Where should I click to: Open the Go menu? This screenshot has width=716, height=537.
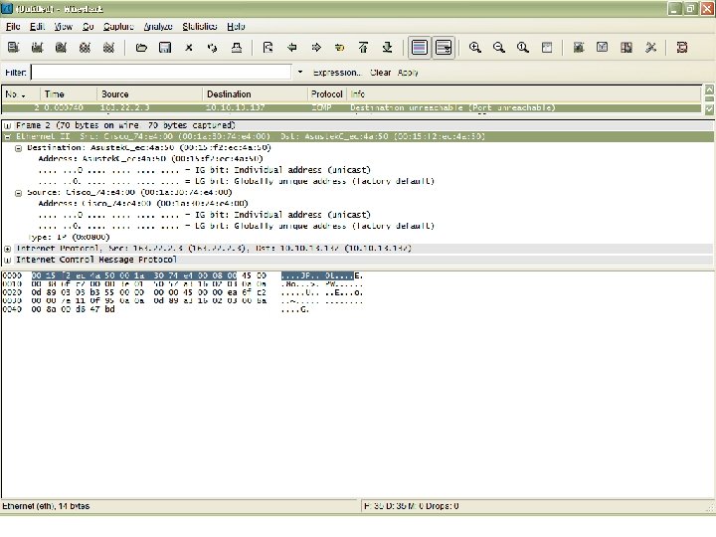pos(89,27)
